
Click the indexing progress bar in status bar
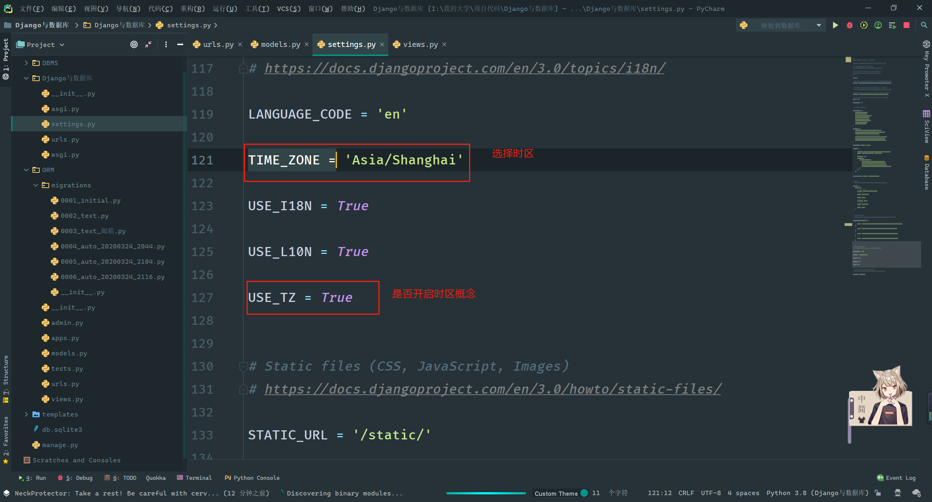point(486,493)
